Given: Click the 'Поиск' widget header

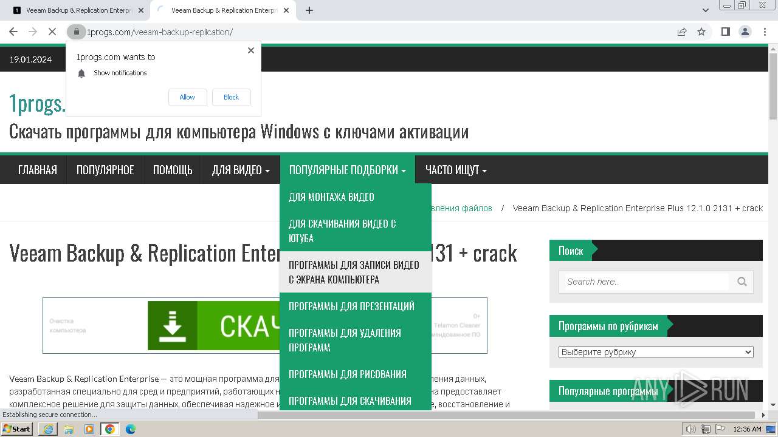Looking at the screenshot, I should [x=571, y=251].
